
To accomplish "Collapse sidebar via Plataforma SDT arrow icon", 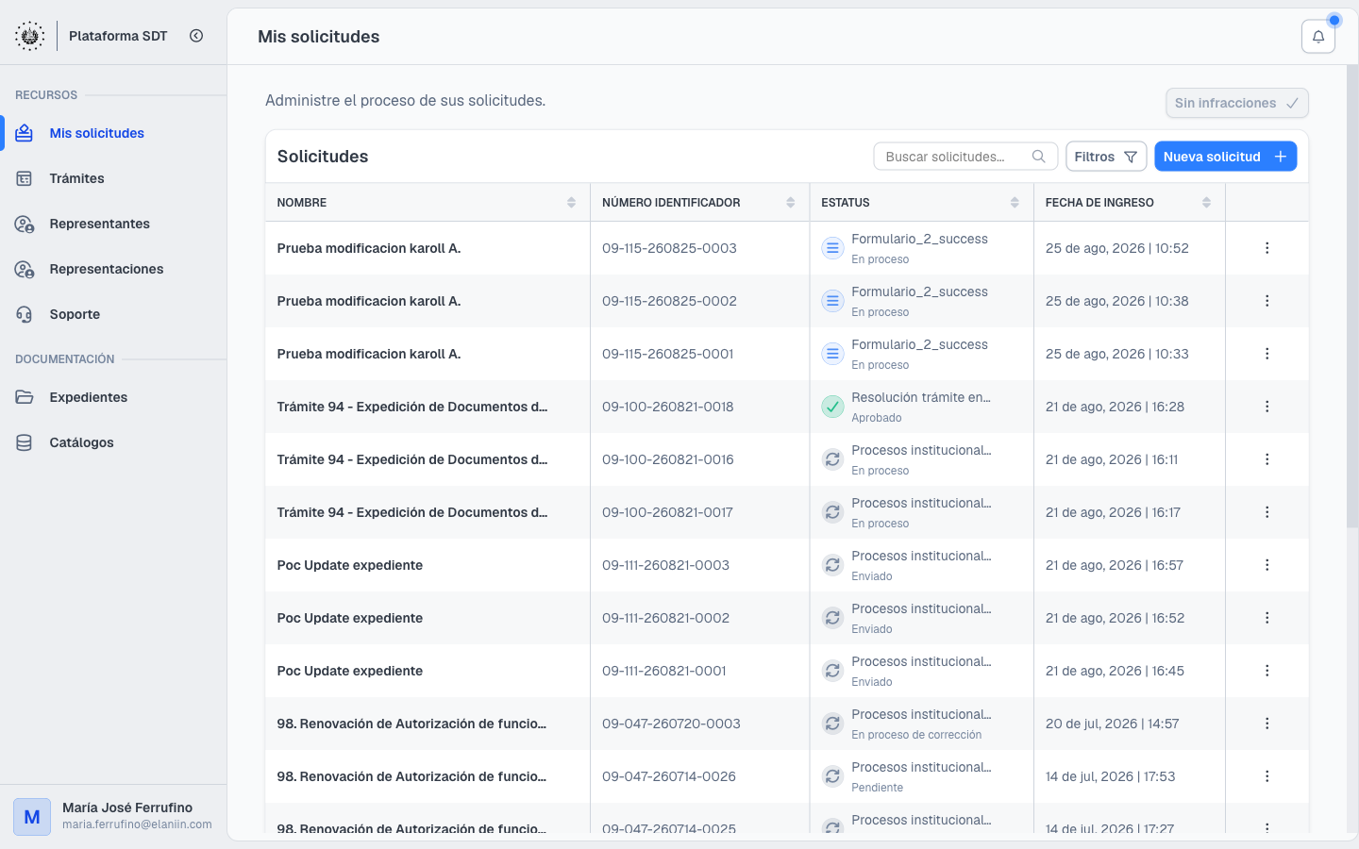I will click(x=196, y=36).
